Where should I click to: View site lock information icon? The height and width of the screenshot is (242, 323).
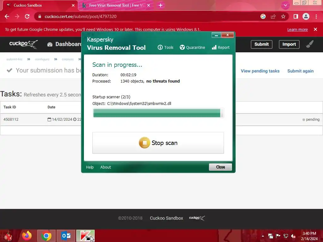click(40, 16)
